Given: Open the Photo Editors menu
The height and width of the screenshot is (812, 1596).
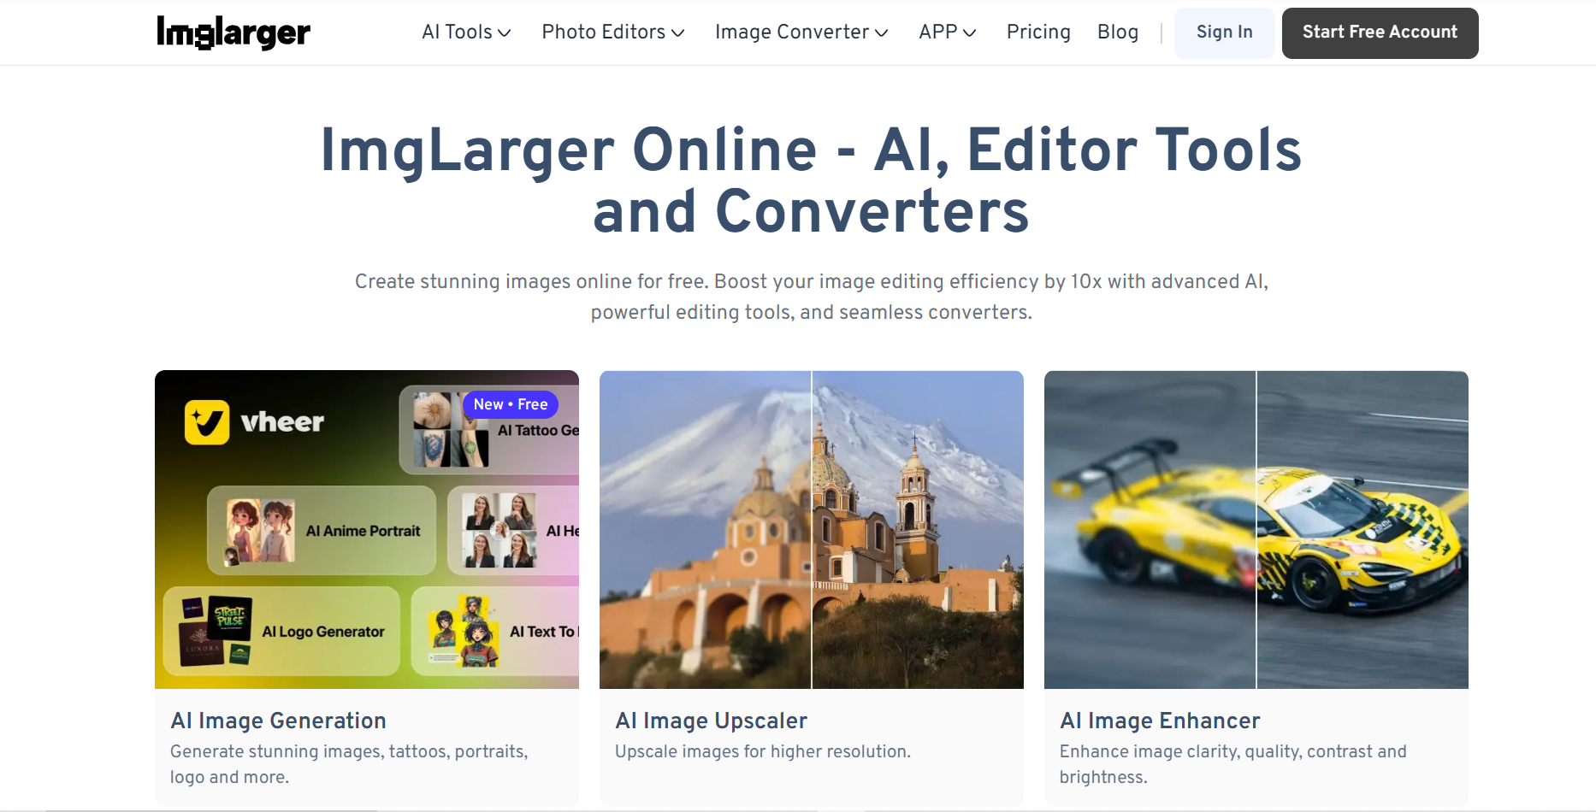Looking at the screenshot, I should pos(613,32).
